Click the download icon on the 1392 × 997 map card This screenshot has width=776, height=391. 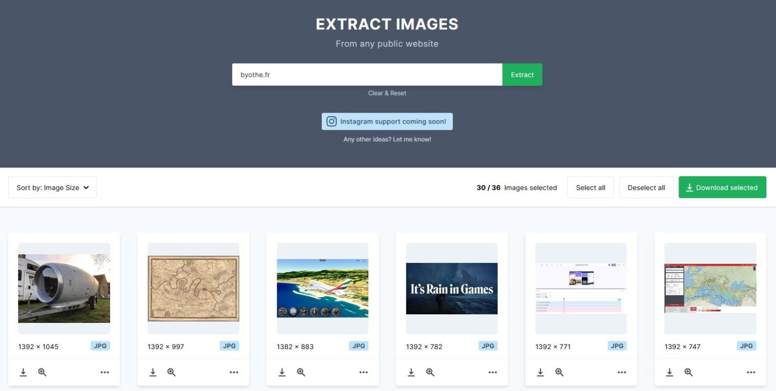153,372
